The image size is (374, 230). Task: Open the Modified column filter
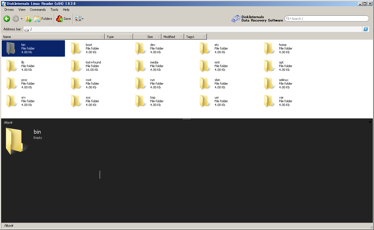click(182, 37)
